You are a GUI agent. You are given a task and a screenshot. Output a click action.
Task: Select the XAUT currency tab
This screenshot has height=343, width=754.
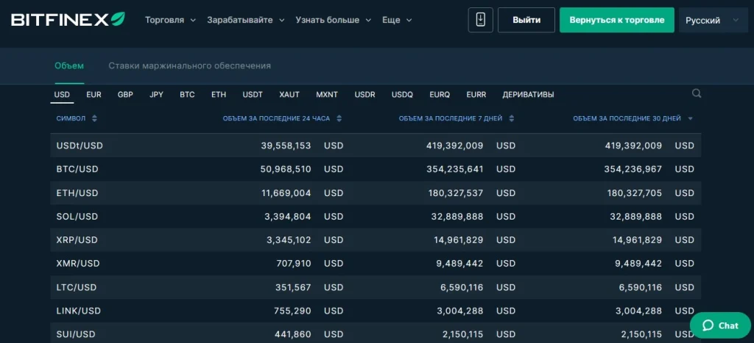pos(289,95)
